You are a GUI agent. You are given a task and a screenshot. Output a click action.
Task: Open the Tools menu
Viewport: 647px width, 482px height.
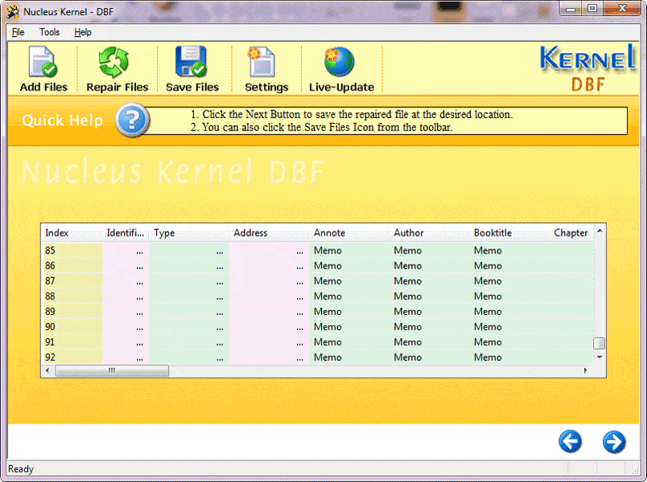50,32
